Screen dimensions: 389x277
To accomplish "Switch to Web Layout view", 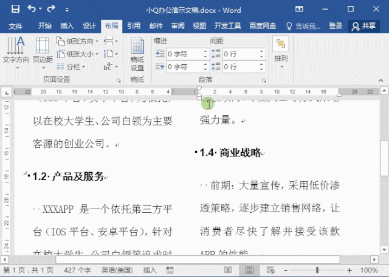I will (x=270, y=270).
